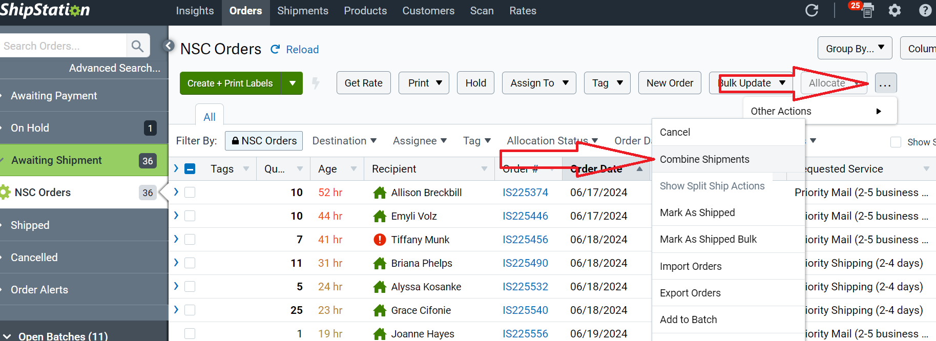Click the lightning bolt quick ship icon
936x341 pixels.
pos(316,83)
